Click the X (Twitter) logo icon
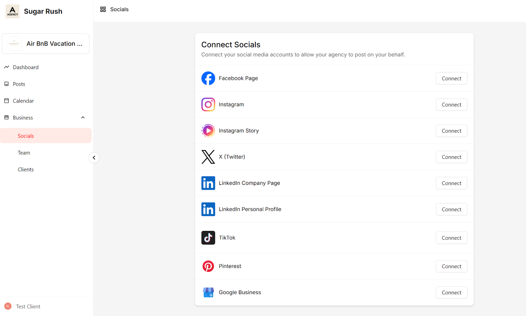 click(x=208, y=157)
